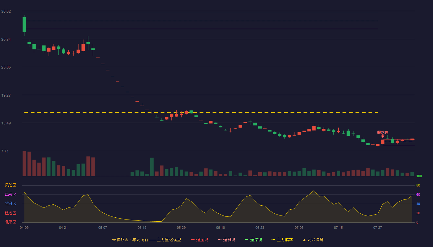The width and height of the screenshot is (433, 247).
Task: Click the 19.27 price axis label
Action: (6, 95)
